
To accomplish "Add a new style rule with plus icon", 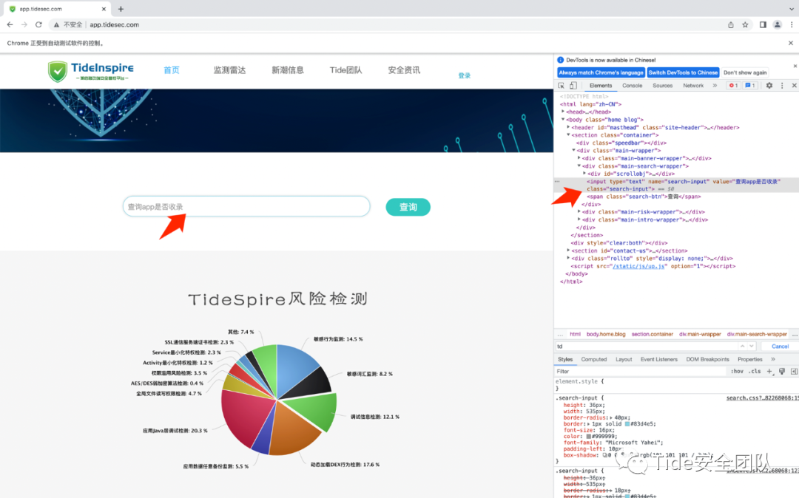I will [769, 372].
